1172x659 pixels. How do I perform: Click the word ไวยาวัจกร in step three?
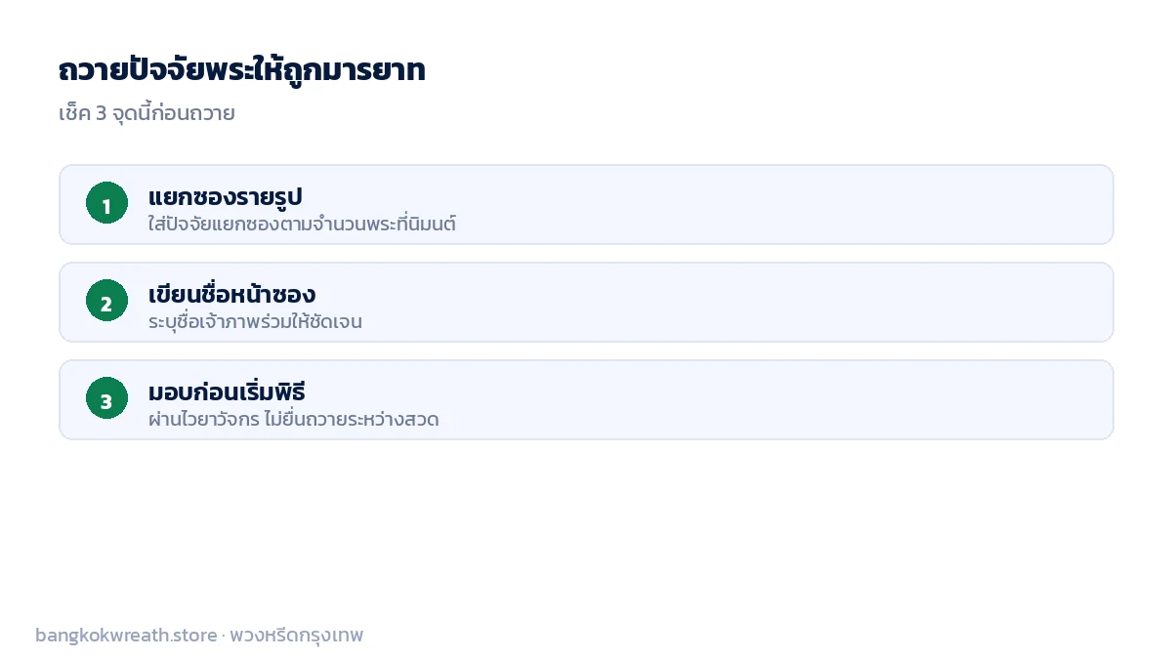pyautogui.click(x=220, y=420)
